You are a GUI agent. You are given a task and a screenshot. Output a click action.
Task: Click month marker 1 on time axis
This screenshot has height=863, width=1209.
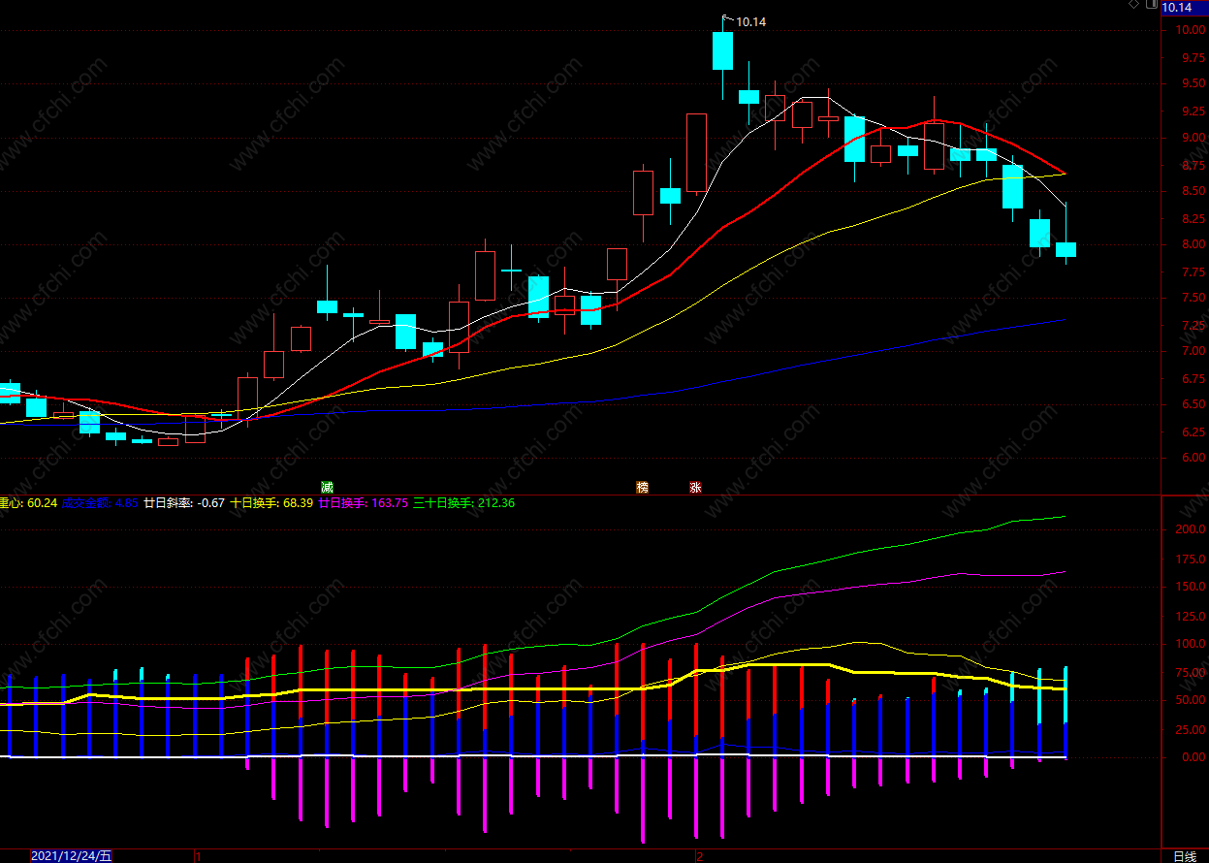coord(197,856)
